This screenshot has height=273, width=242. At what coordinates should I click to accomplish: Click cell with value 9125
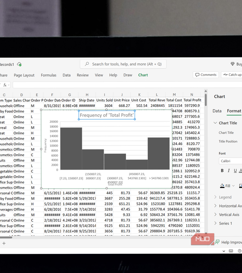click(x=105, y=226)
